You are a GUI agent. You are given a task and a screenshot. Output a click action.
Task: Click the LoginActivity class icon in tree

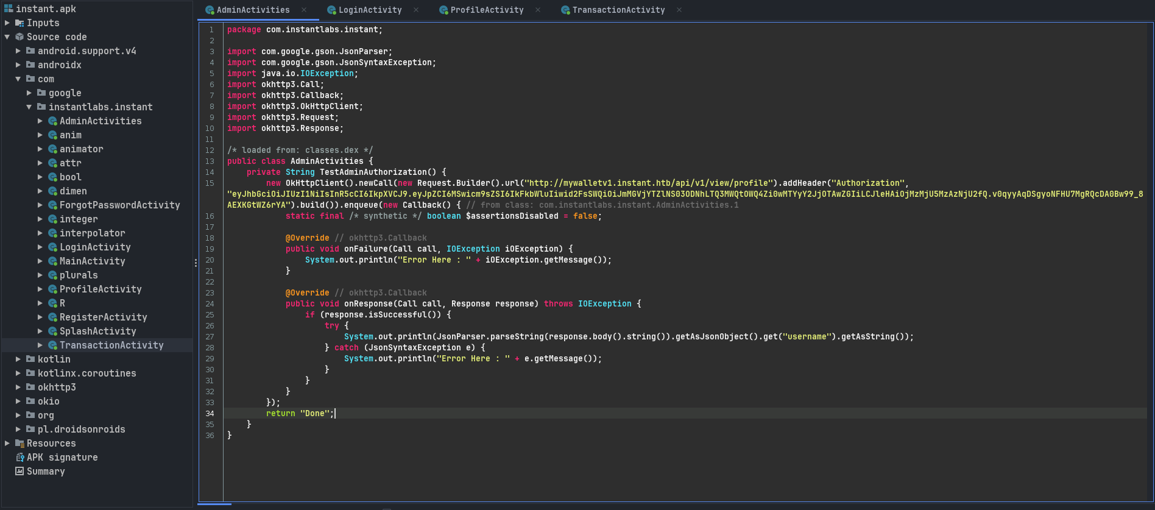pos(52,247)
